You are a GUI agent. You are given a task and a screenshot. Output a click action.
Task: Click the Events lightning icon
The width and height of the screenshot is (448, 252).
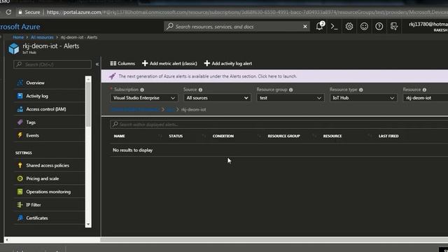20,135
